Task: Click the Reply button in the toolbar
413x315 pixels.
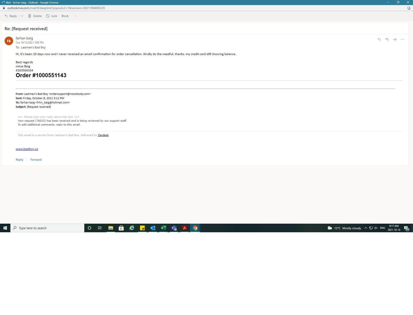Action: click(11, 16)
